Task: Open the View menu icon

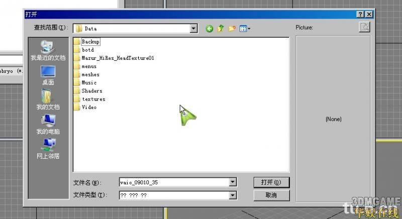Action: [245, 29]
